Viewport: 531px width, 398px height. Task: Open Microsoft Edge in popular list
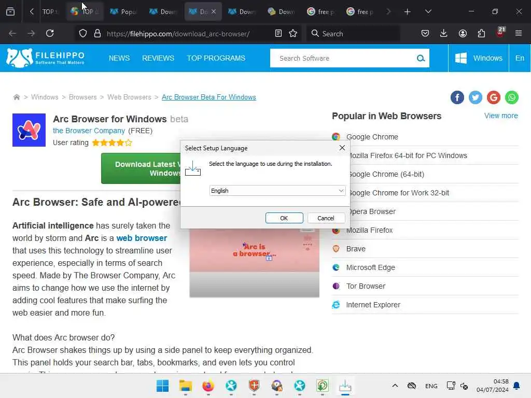coord(370,267)
